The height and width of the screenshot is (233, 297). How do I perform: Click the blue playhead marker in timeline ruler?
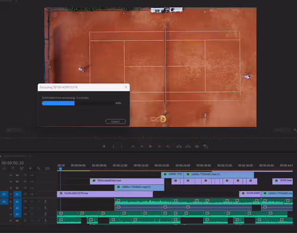[61, 169]
